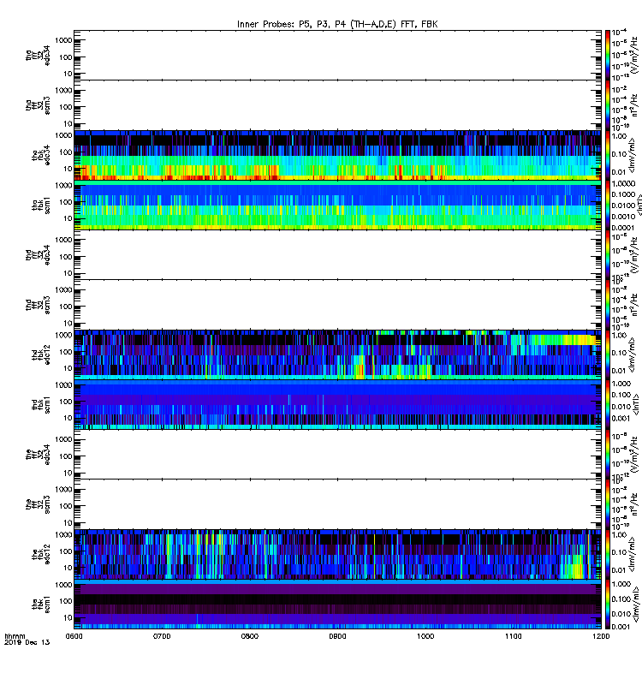Select the 0600 time axis label
This screenshot has width=642, height=685.
(x=74, y=636)
